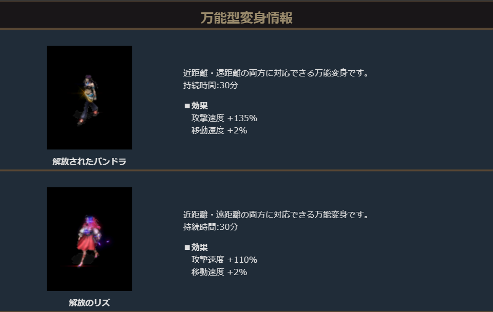
Task: Click the description line for 解放のリズ
Action: pyautogui.click(x=276, y=215)
